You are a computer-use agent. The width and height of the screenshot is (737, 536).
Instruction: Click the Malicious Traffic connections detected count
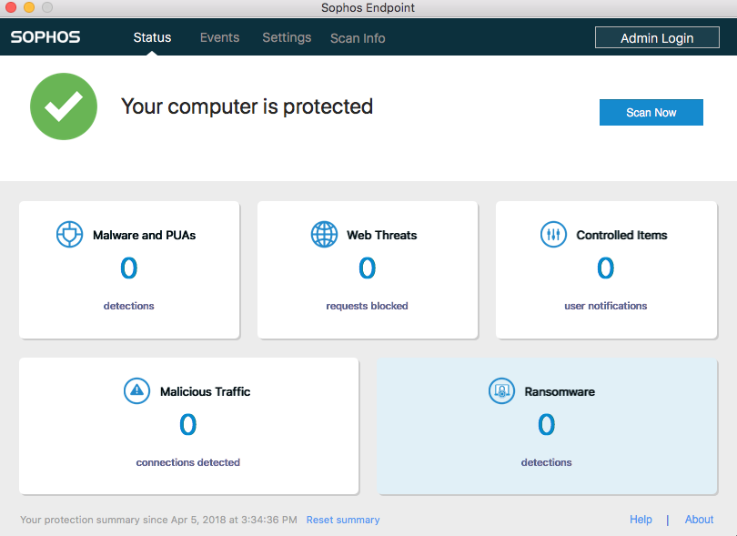pyautogui.click(x=187, y=425)
